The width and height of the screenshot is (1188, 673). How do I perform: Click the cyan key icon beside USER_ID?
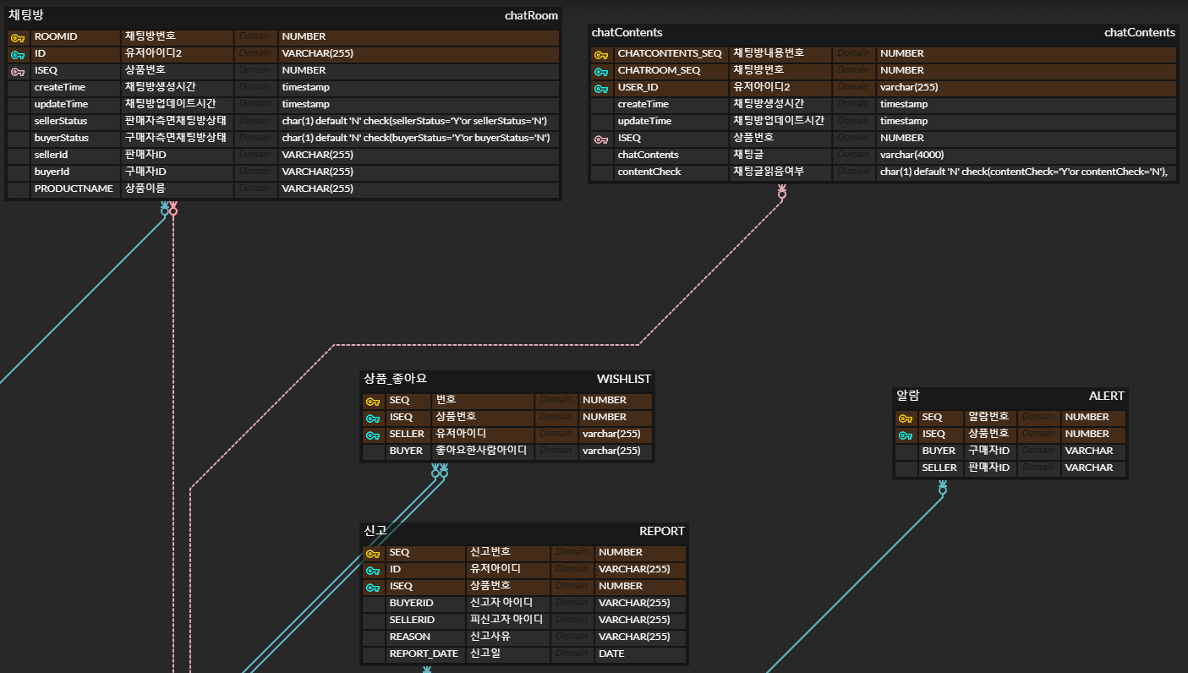601,88
